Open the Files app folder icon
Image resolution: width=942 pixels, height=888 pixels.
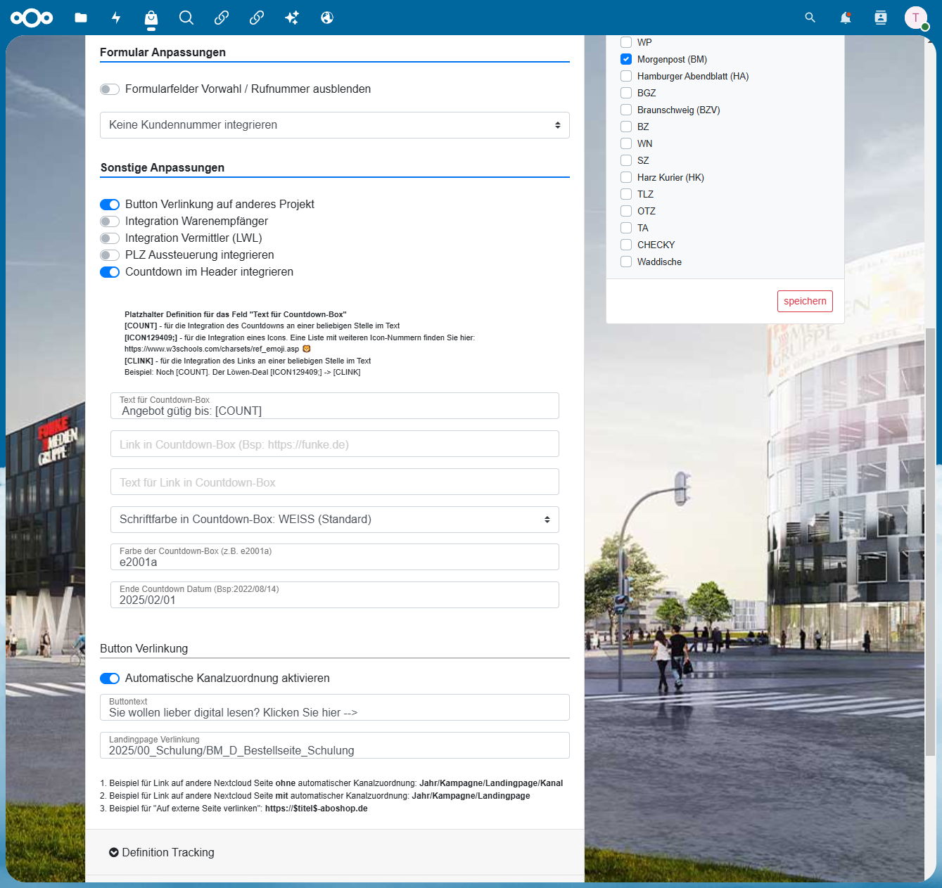[81, 18]
